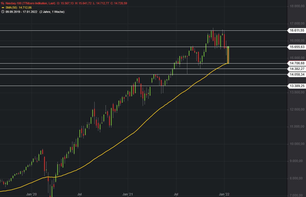Click the Jan '22 label on the time axis

(x=224, y=194)
